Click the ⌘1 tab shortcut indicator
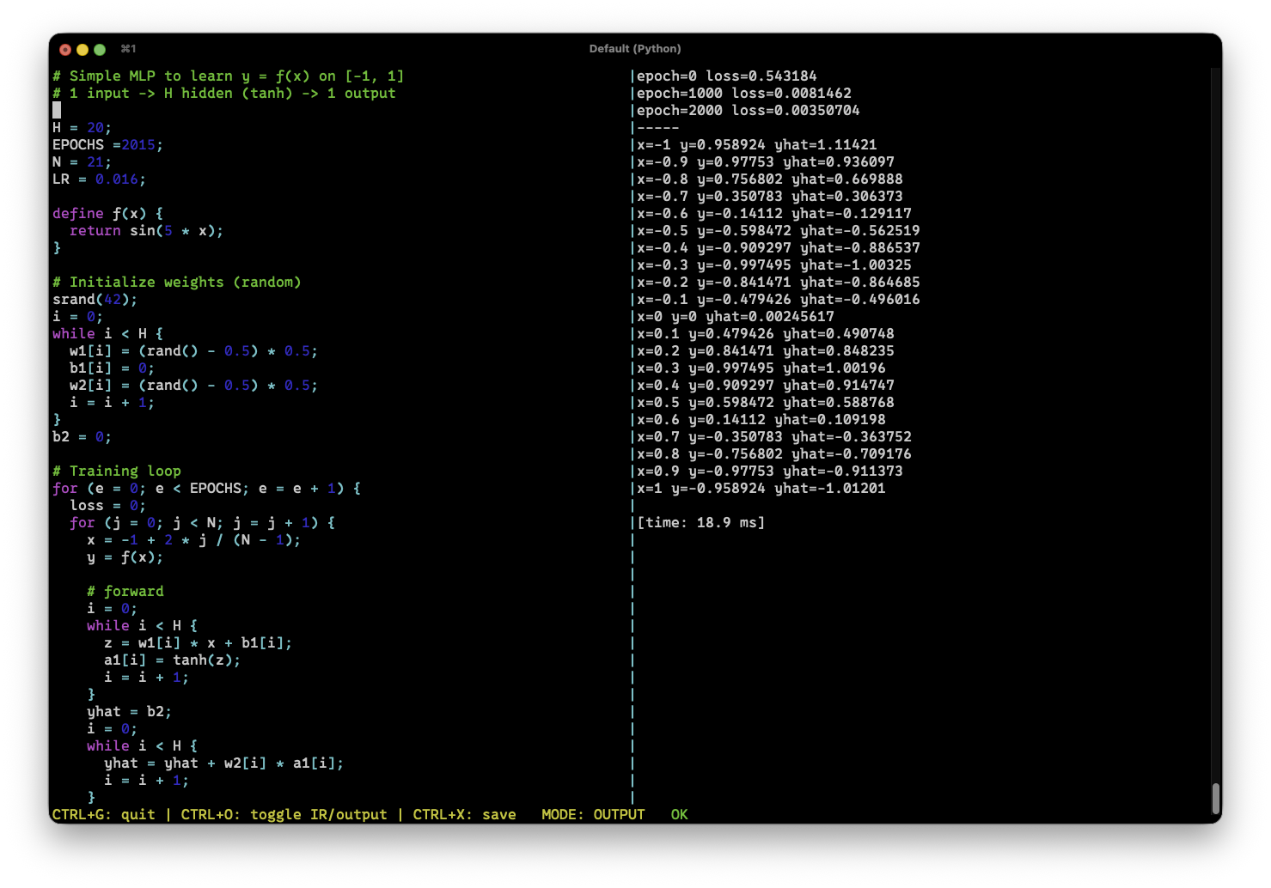Image resolution: width=1271 pixels, height=888 pixels. (128, 49)
